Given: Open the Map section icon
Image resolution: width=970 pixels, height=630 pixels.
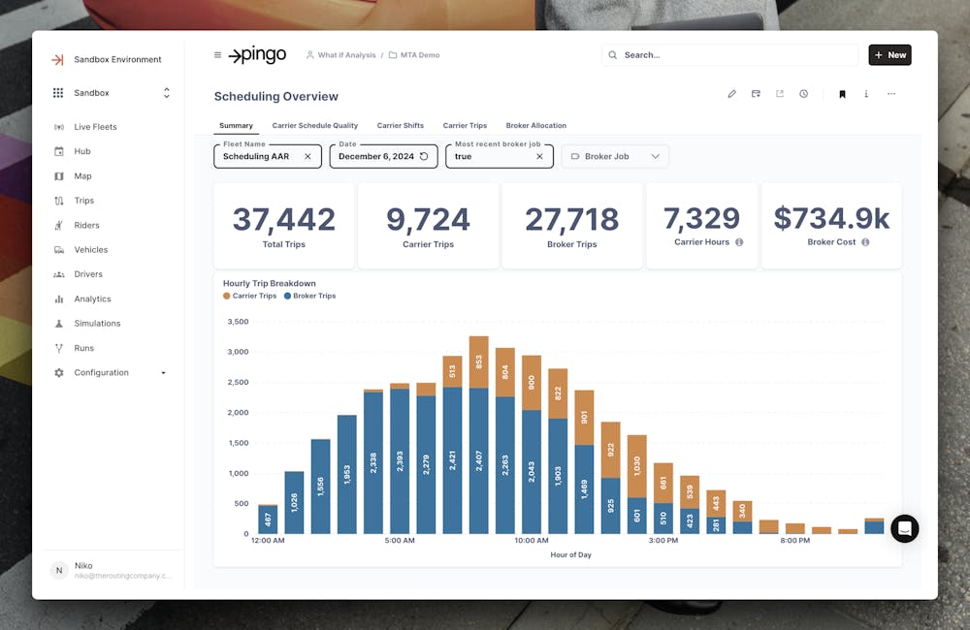Looking at the screenshot, I should tap(59, 176).
